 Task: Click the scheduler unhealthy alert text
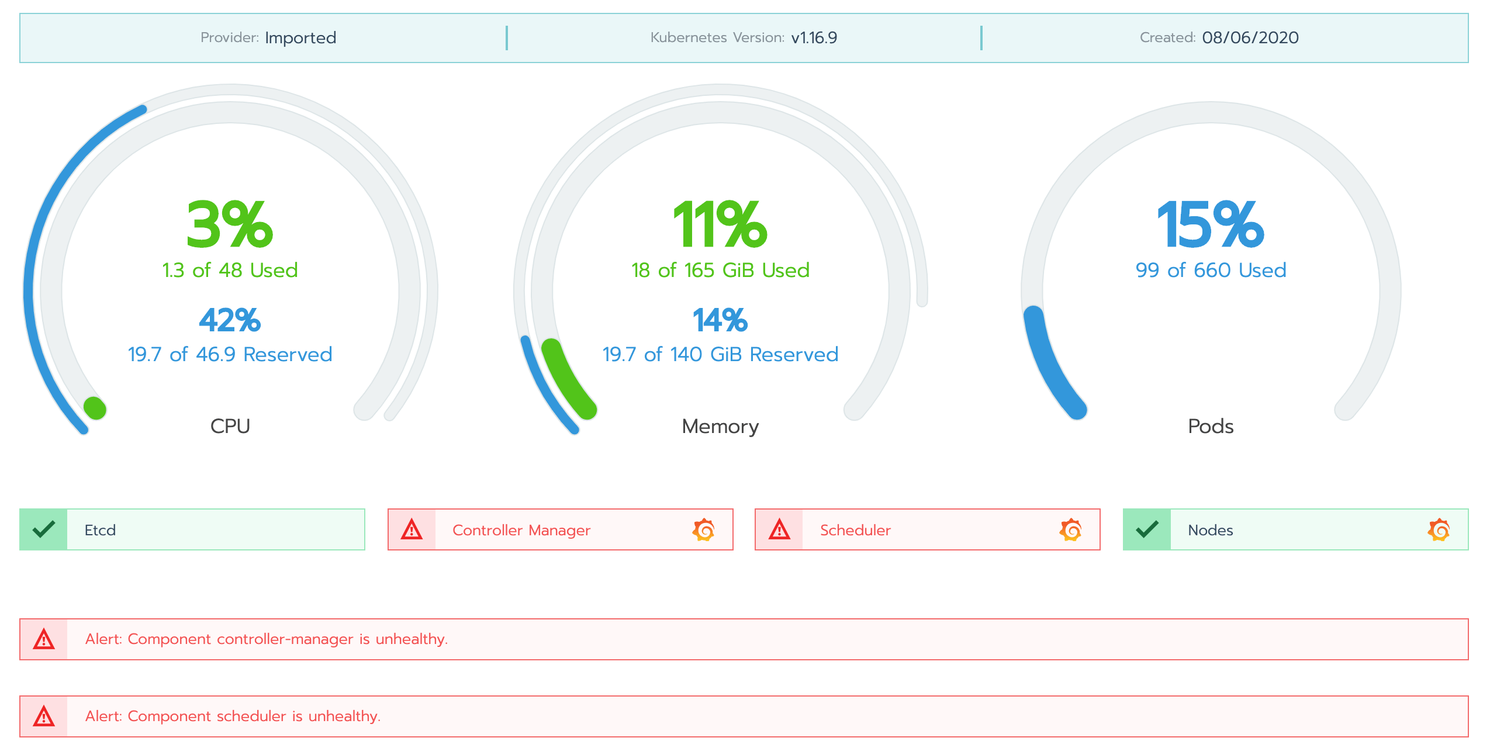pyautogui.click(x=233, y=716)
